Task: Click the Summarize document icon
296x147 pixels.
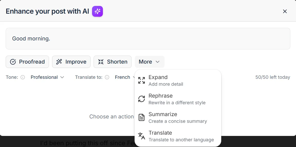Action: [142, 117]
